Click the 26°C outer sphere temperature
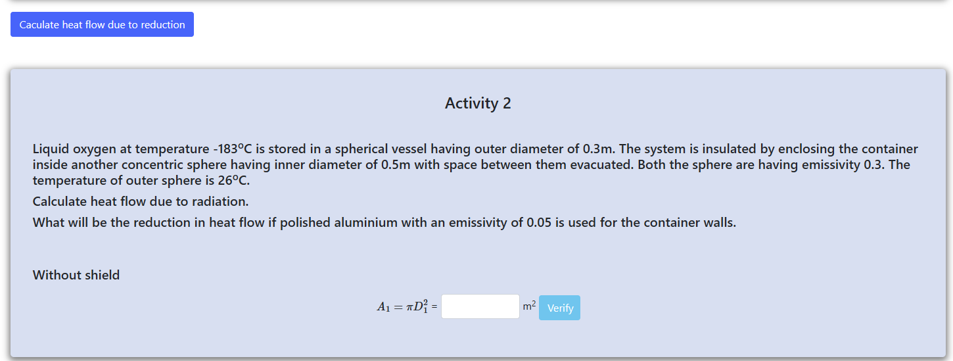 [x=233, y=180]
